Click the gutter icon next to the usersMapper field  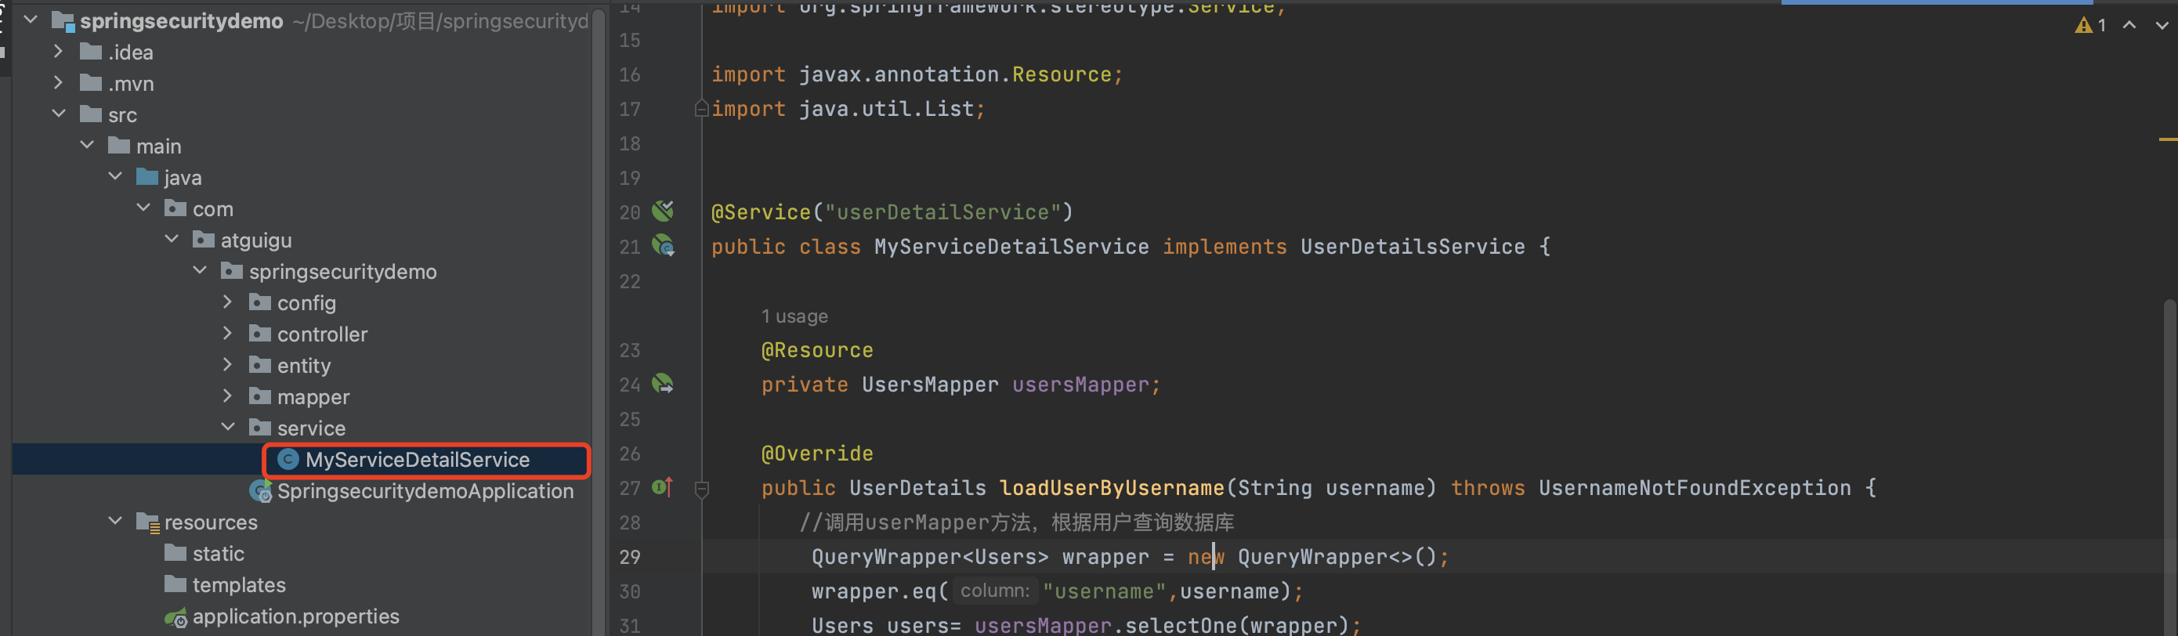point(663,384)
